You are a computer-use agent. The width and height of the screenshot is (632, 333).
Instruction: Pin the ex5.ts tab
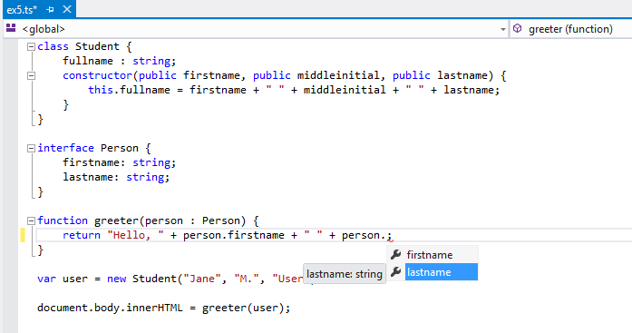tap(50, 9)
